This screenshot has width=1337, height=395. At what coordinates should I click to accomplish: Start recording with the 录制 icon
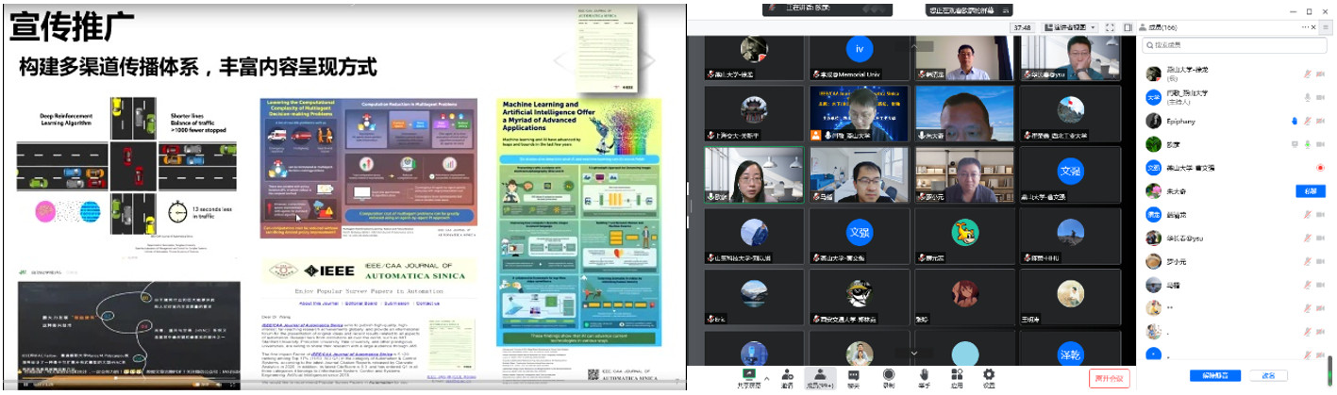pos(888,377)
